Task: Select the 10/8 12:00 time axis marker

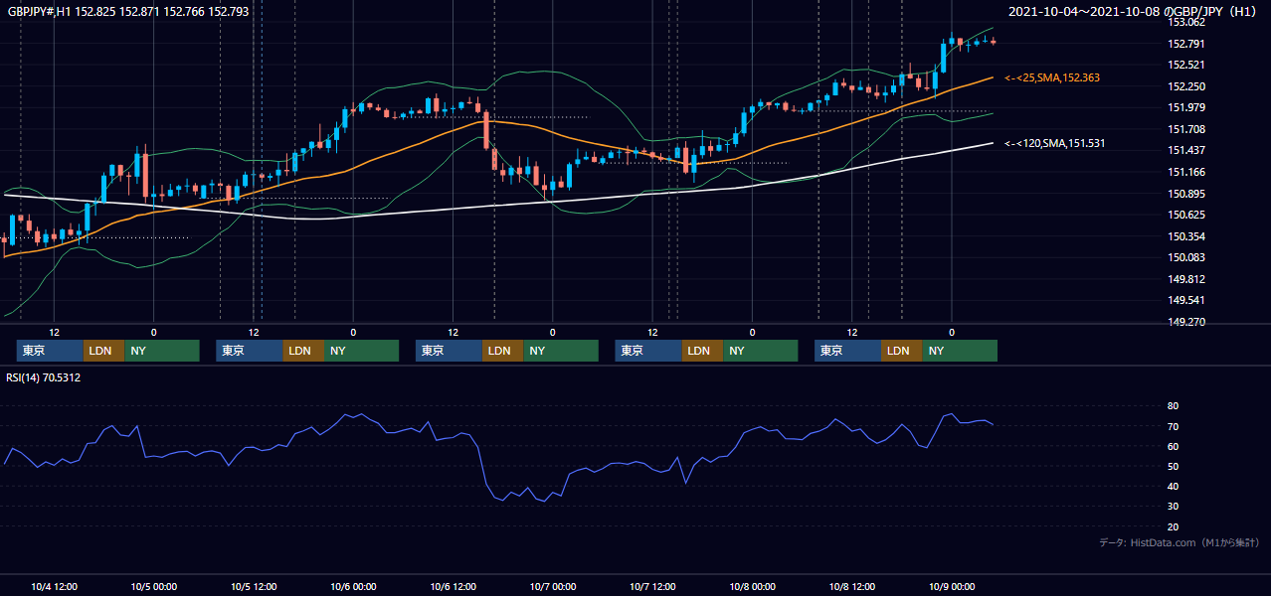Action: pos(852,586)
